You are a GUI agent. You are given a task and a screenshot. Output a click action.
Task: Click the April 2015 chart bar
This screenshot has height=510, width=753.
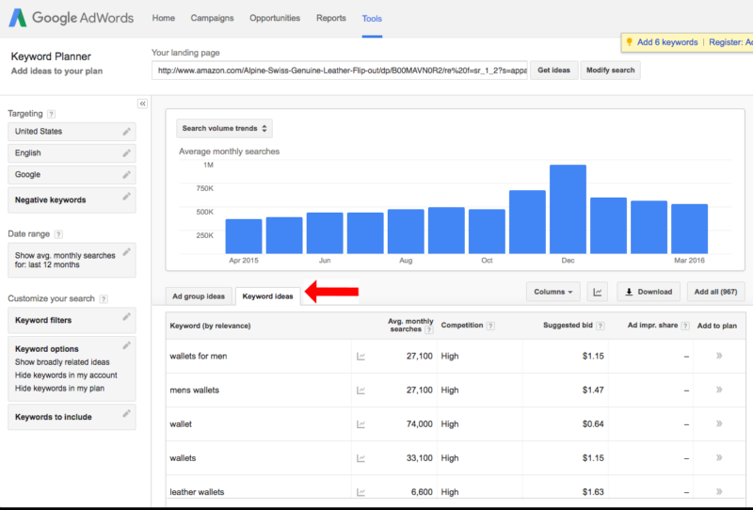pos(244,236)
